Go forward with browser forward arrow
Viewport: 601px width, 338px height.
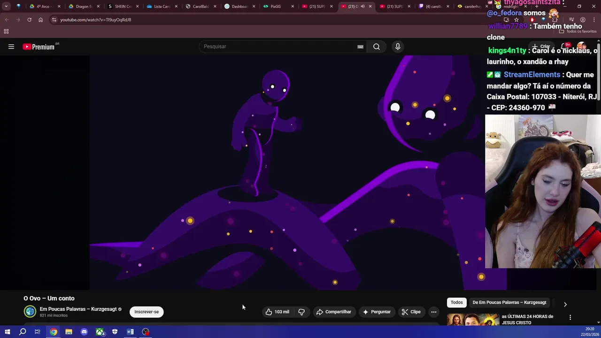click(18, 20)
